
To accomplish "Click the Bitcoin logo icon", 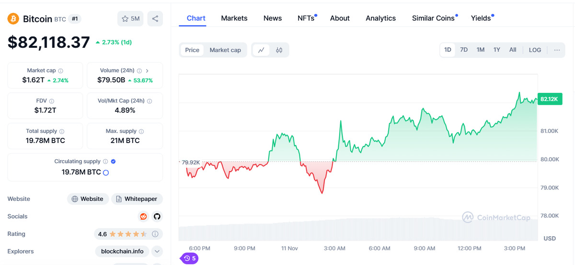I will pyautogui.click(x=13, y=19).
